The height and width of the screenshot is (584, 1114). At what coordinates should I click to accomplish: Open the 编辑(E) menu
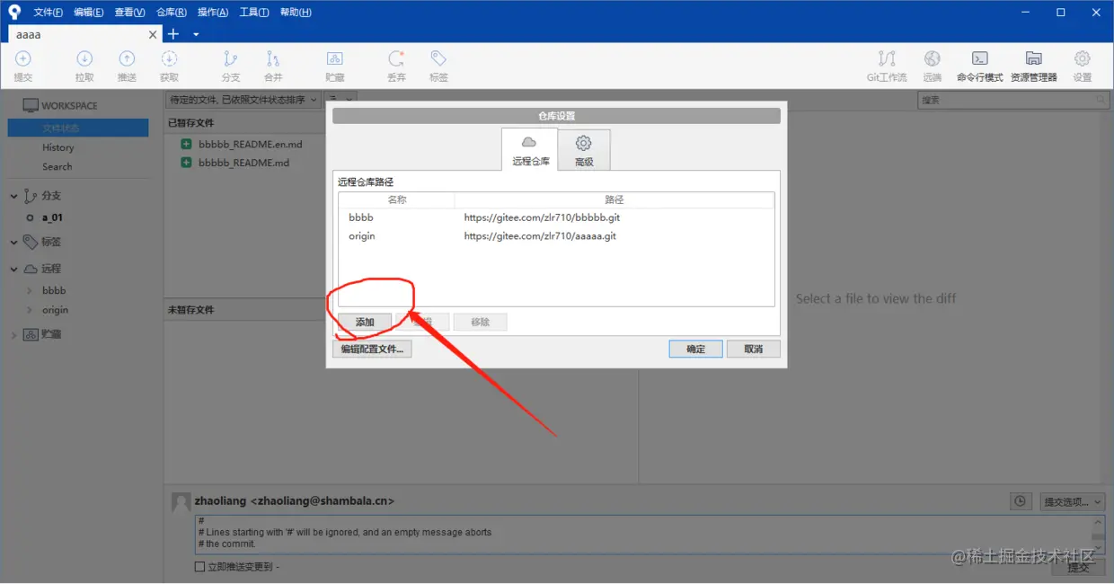coord(88,13)
